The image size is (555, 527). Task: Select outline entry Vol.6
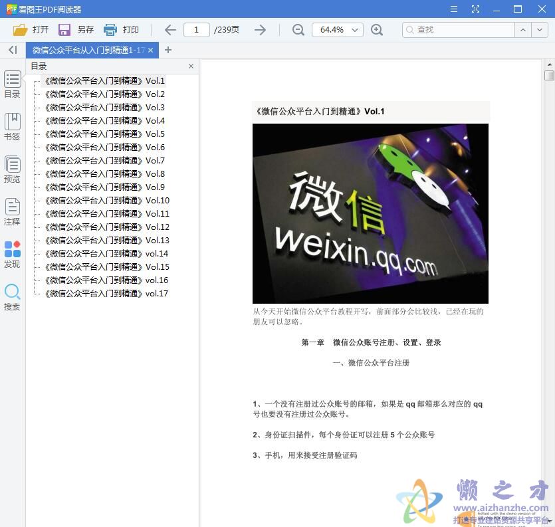[105, 148]
